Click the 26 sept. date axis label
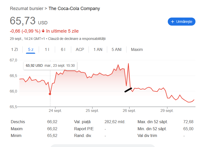 tap(129, 110)
